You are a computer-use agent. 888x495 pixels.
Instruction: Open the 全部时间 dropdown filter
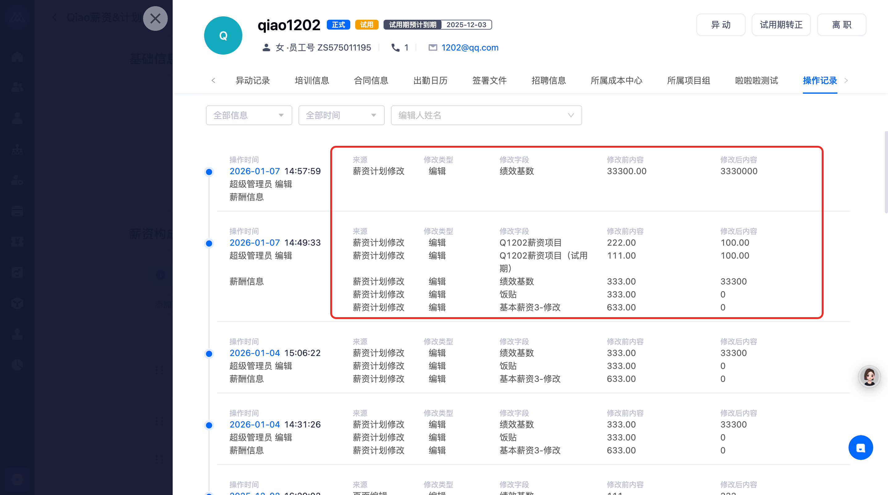pyautogui.click(x=341, y=115)
